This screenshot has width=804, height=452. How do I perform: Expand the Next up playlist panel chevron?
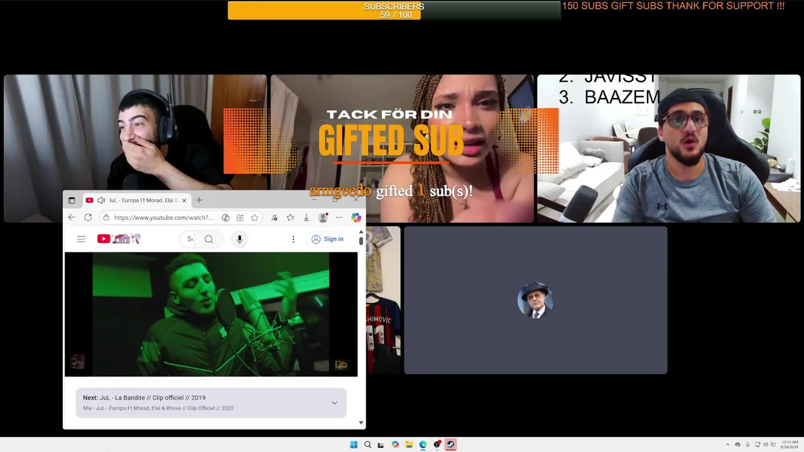(334, 402)
